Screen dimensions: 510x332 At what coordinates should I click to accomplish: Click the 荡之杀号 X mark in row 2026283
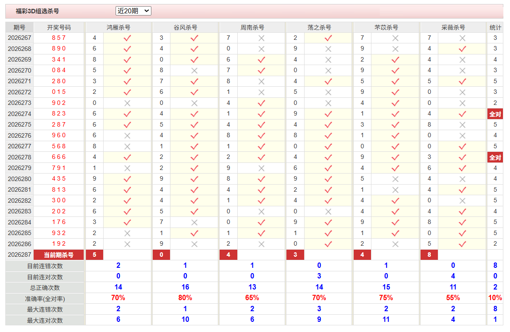328,212
